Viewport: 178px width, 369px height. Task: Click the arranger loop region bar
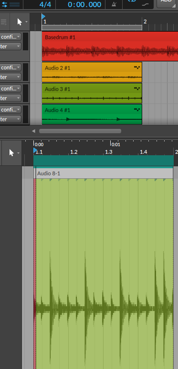click(x=92, y=27)
